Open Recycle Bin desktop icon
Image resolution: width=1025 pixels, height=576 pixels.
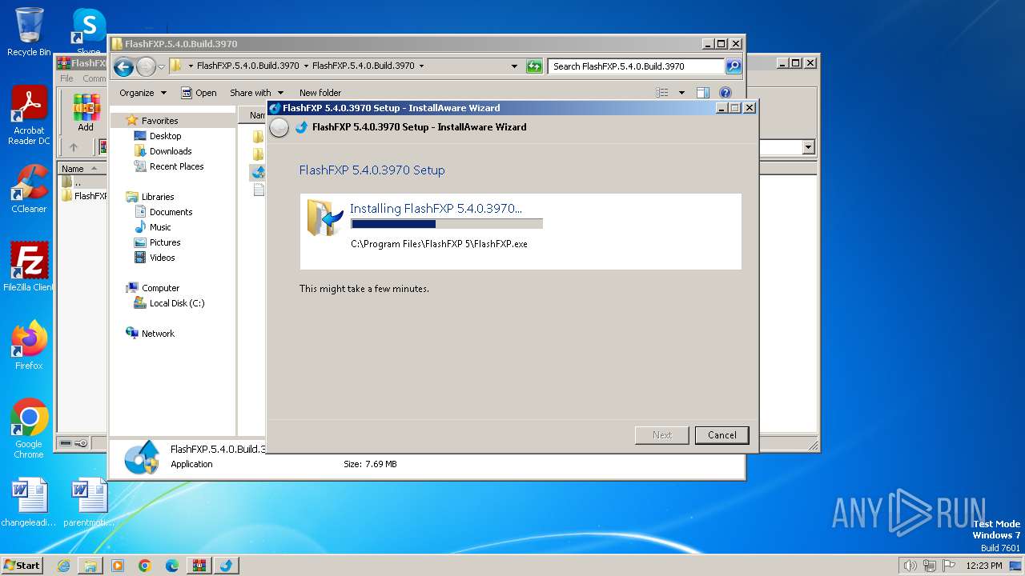tap(29, 32)
